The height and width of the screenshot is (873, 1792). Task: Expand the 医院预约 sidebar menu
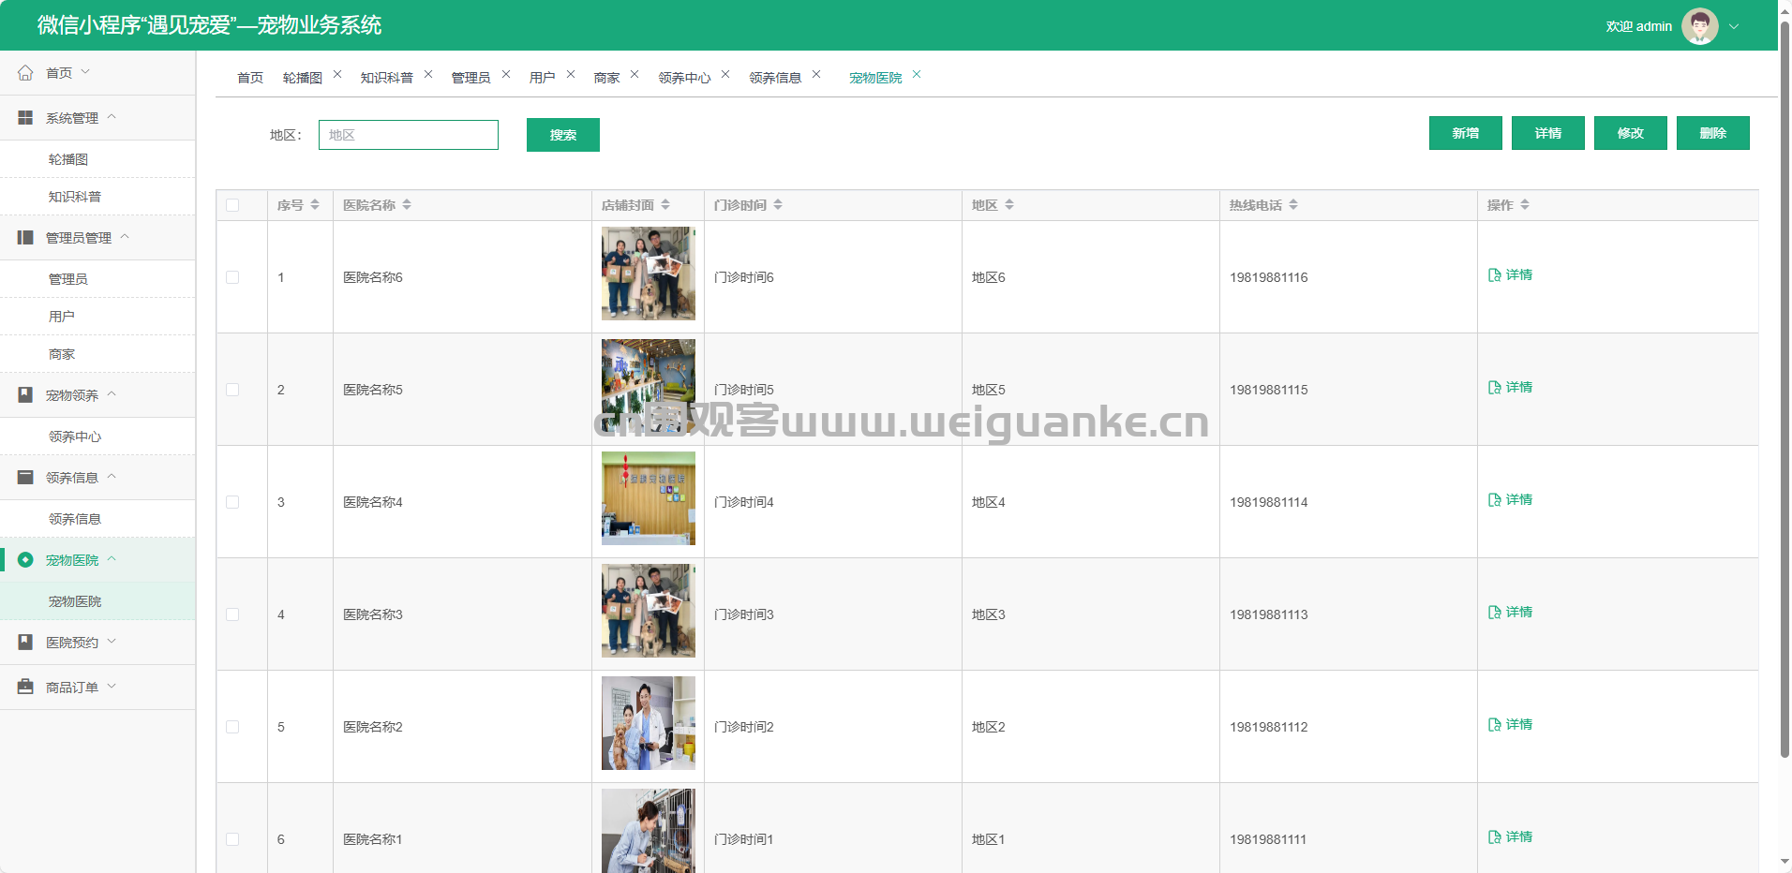tap(72, 643)
